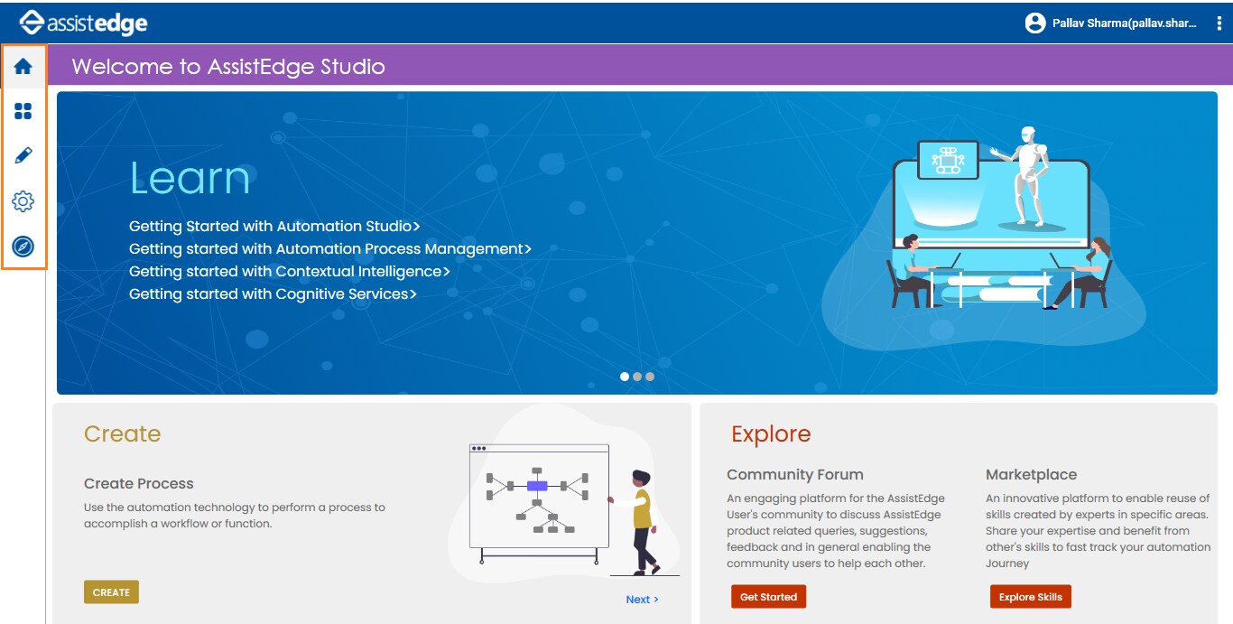
Task: Click the Next link in the Create section
Action: click(643, 599)
